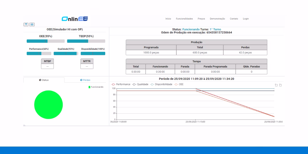Click the MTBF value box

click(47, 66)
